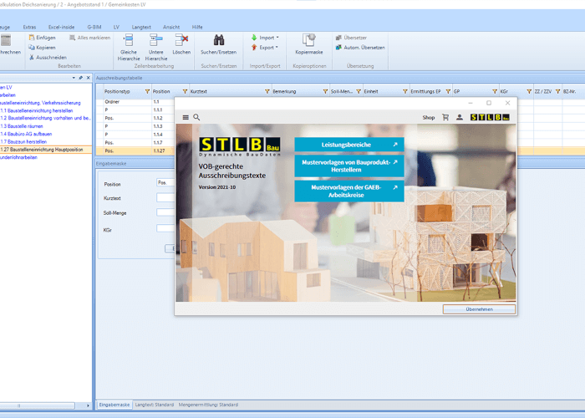The height and width of the screenshot is (418, 585).
Task: Pin the left navigation panel
Action: [80, 78]
